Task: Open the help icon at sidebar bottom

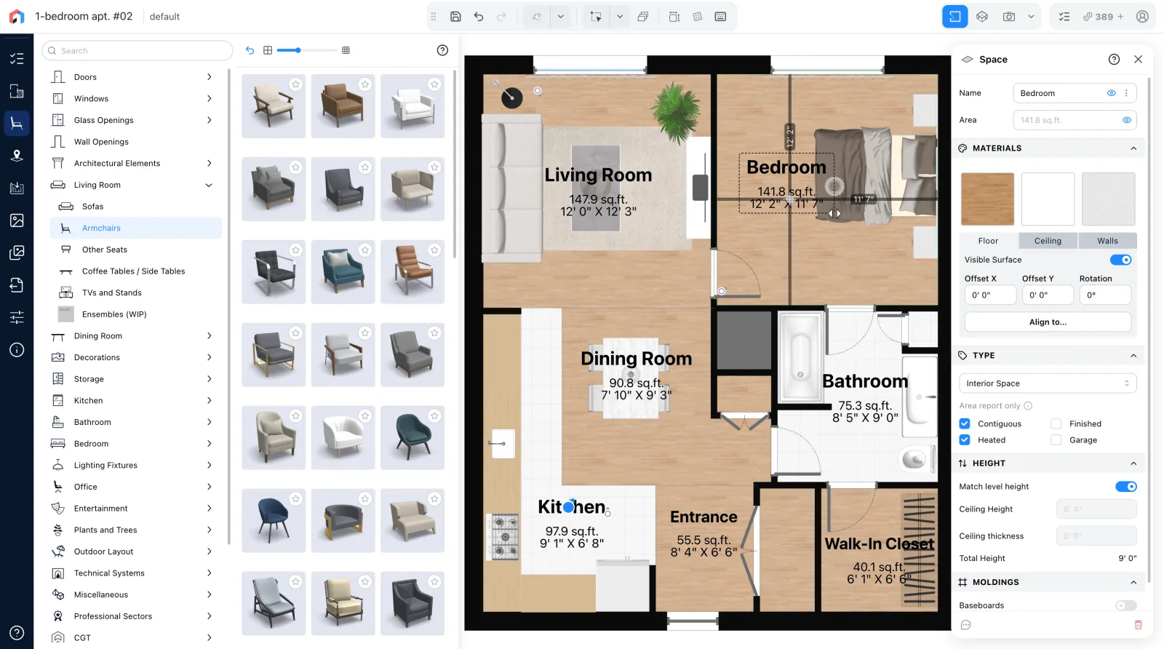Action: point(17,633)
